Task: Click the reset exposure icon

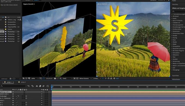Action: click(114, 78)
